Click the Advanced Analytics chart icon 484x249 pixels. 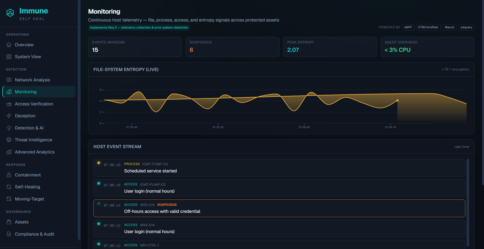(9, 152)
